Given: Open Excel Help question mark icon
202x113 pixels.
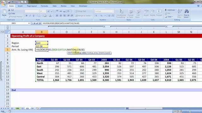Looking at the screenshot, I should tap(198, 6).
